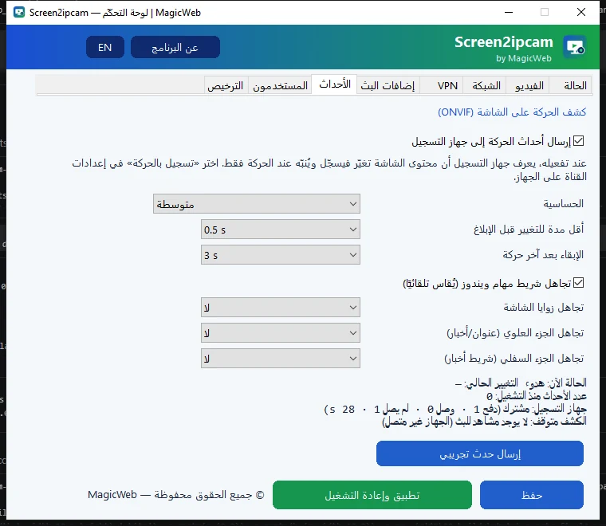Toggle ignore Windows taskbar checkbox

point(578,283)
